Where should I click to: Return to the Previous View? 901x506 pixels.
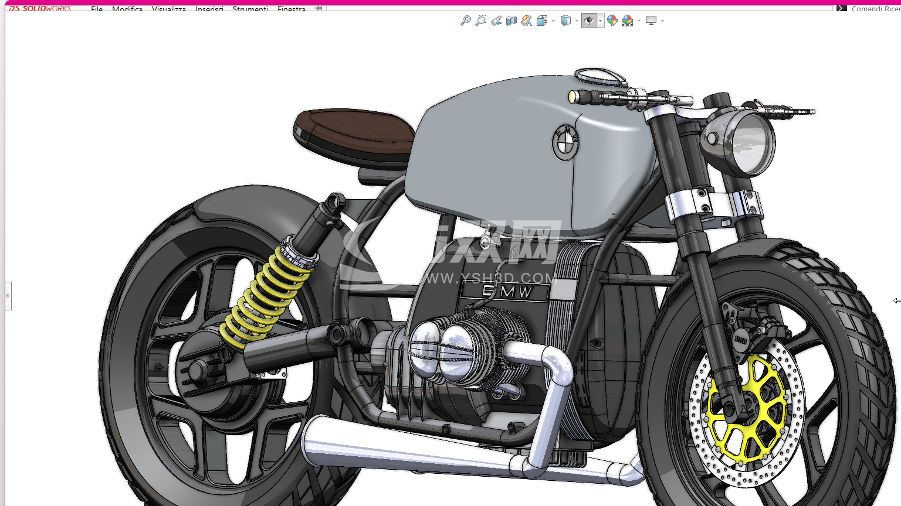[x=496, y=20]
